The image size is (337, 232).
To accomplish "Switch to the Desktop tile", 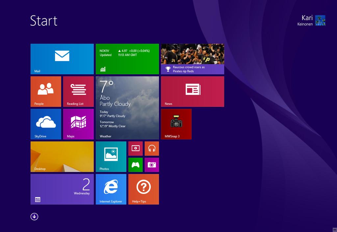I will (x=62, y=157).
